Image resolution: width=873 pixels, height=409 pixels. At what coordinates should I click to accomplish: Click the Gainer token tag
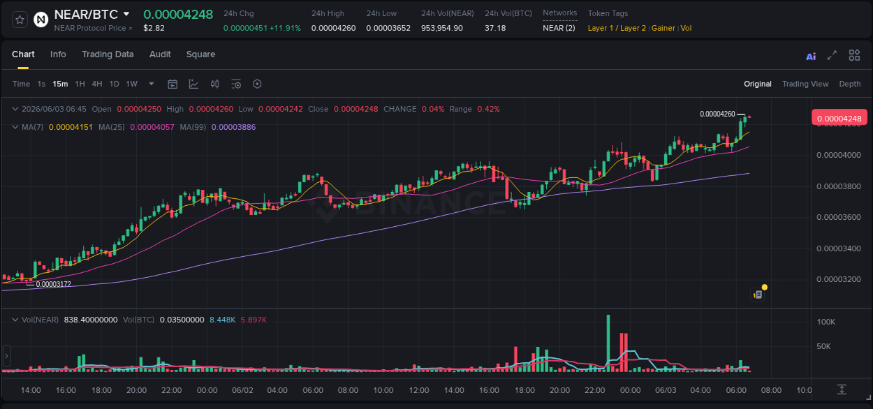[663, 28]
